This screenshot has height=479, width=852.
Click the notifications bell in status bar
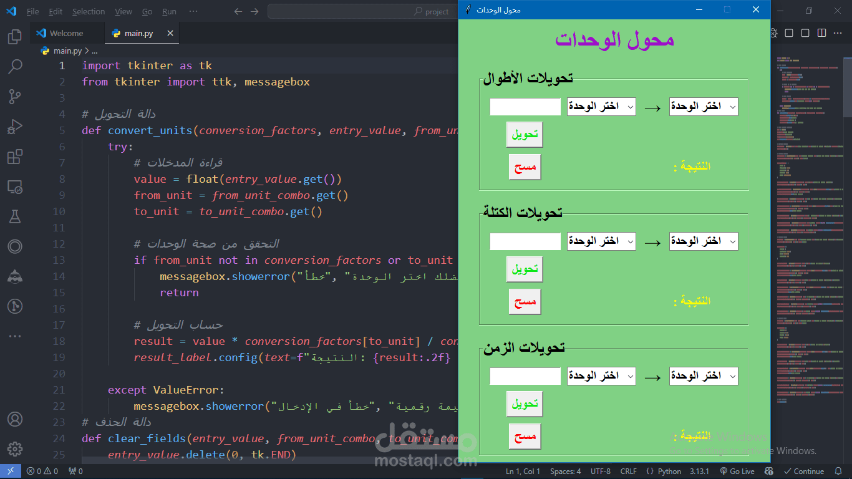click(839, 472)
